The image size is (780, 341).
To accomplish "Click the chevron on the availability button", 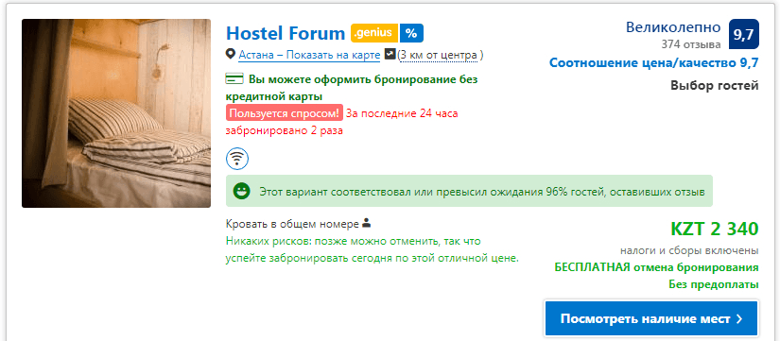I will click(739, 318).
